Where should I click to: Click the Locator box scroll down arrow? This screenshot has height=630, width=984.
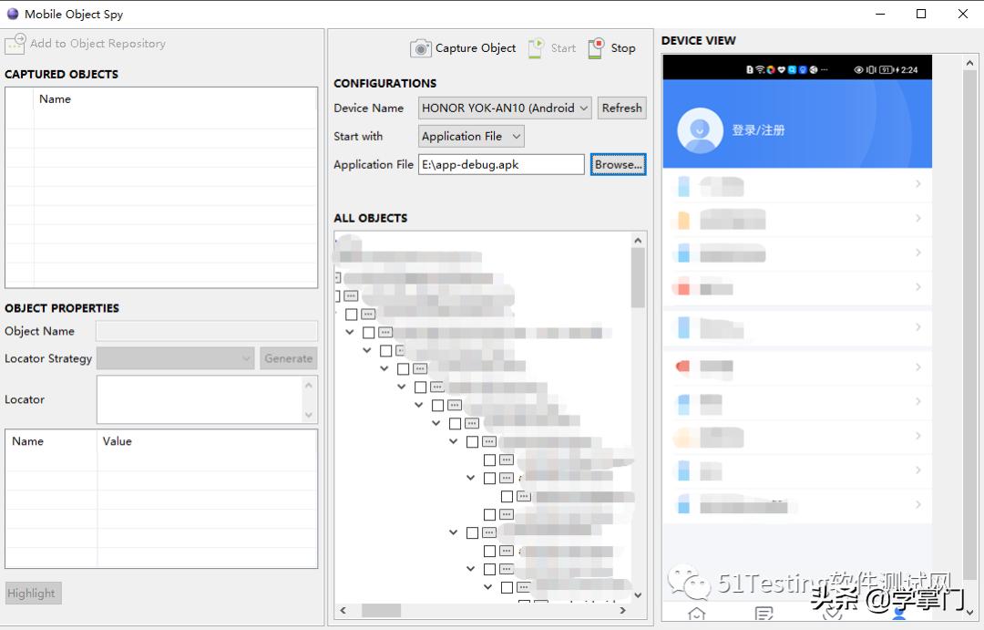pos(309,415)
